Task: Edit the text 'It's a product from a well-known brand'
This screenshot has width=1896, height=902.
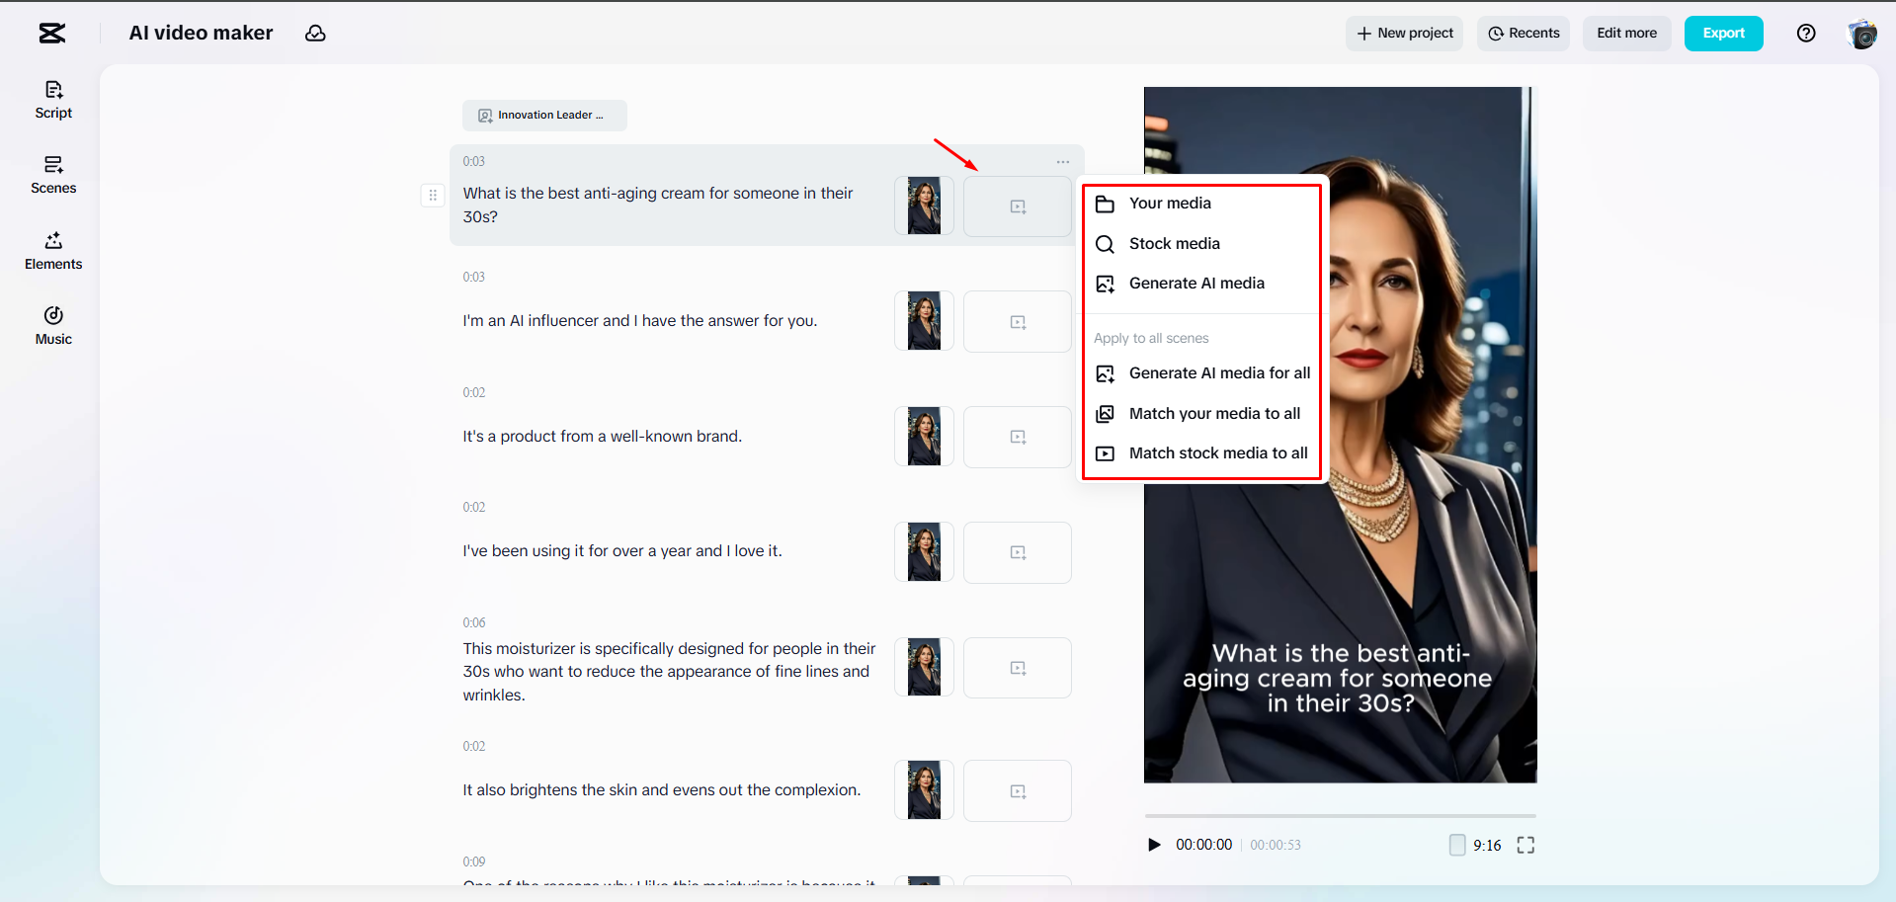Action: [x=603, y=437]
